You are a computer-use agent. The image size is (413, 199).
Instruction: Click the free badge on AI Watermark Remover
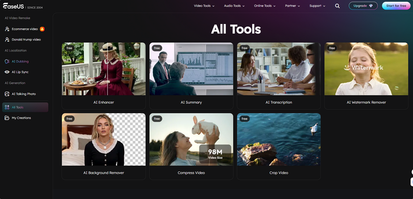pos(332,48)
